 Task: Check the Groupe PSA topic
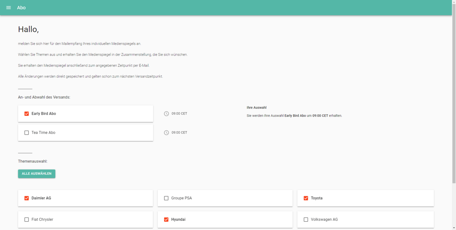[166, 198]
